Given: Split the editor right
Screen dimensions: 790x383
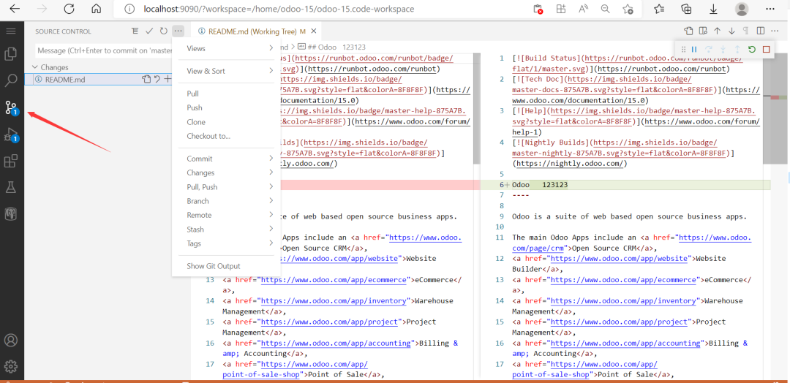Looking at the screenshot, I should pos(761,31).
